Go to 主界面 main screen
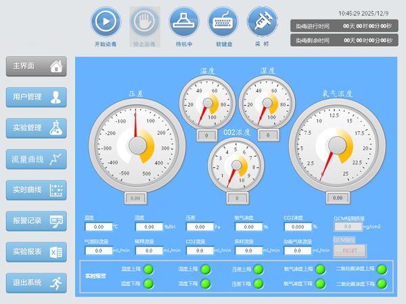Viewport: 406px width, 304px height. point(37,66)
